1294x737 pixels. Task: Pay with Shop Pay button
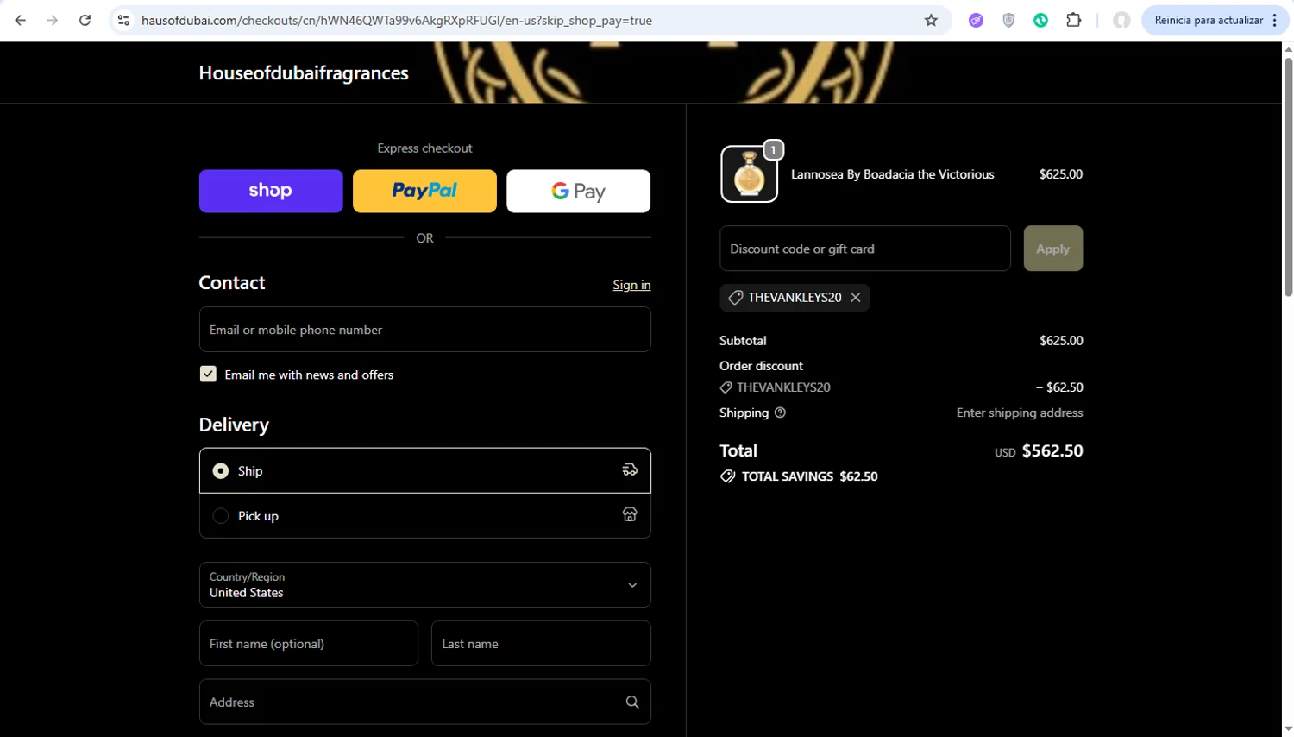click(x=271, y=191)
